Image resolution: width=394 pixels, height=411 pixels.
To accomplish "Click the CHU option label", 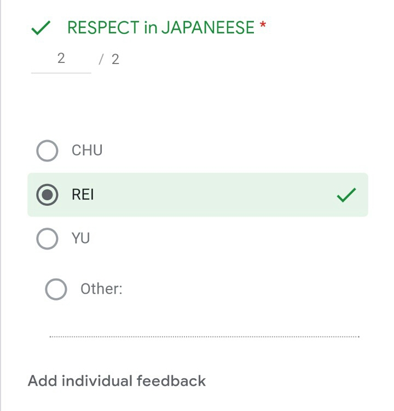I will coord(87,150).
